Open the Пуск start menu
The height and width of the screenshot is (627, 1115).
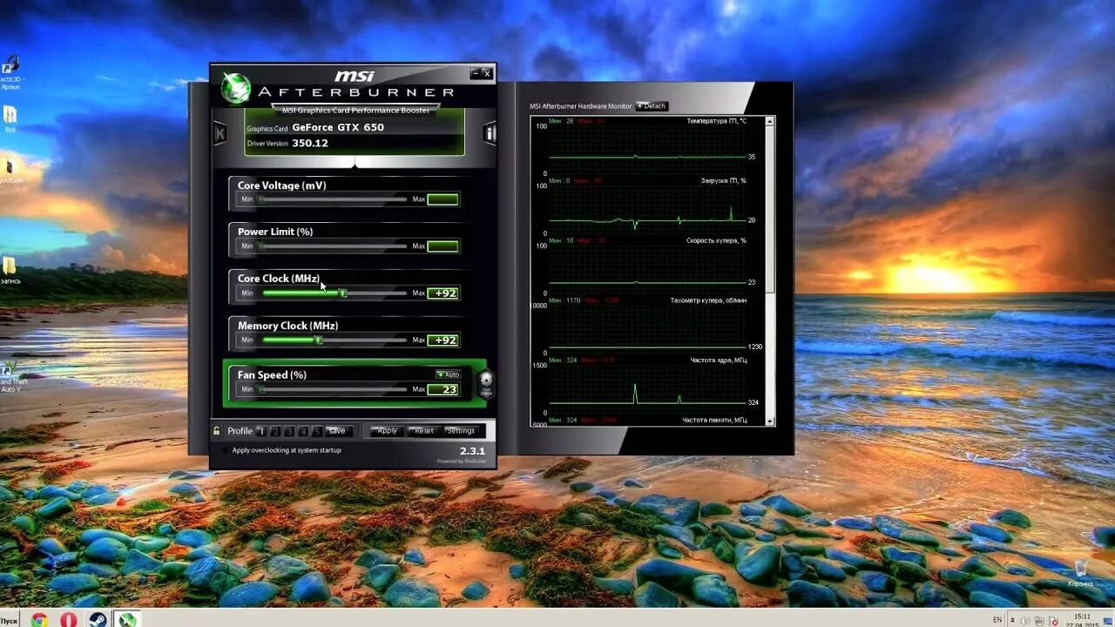[x=10, y=619]
